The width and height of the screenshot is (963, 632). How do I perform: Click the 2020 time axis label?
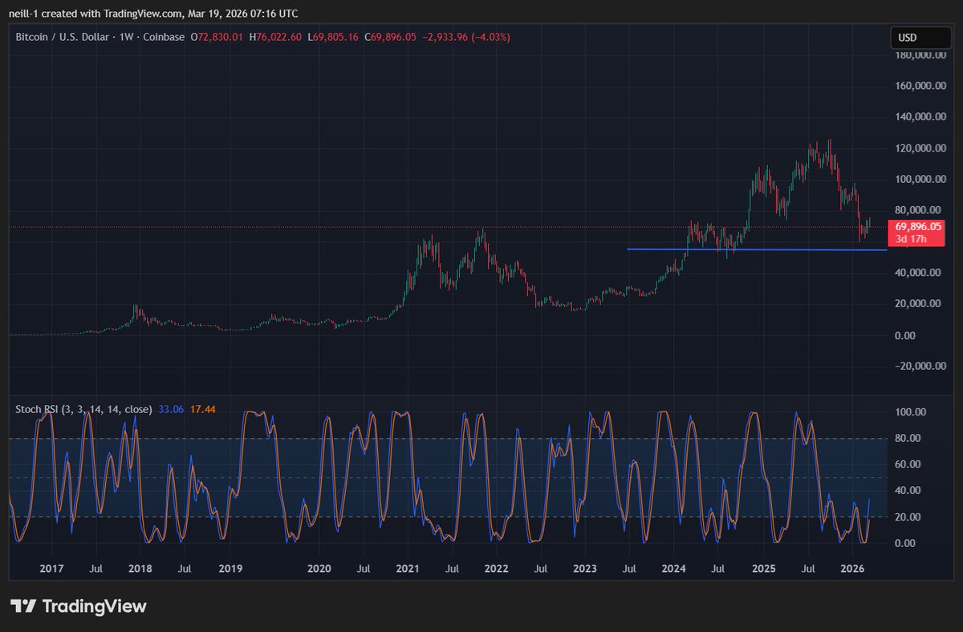point(319,568)
